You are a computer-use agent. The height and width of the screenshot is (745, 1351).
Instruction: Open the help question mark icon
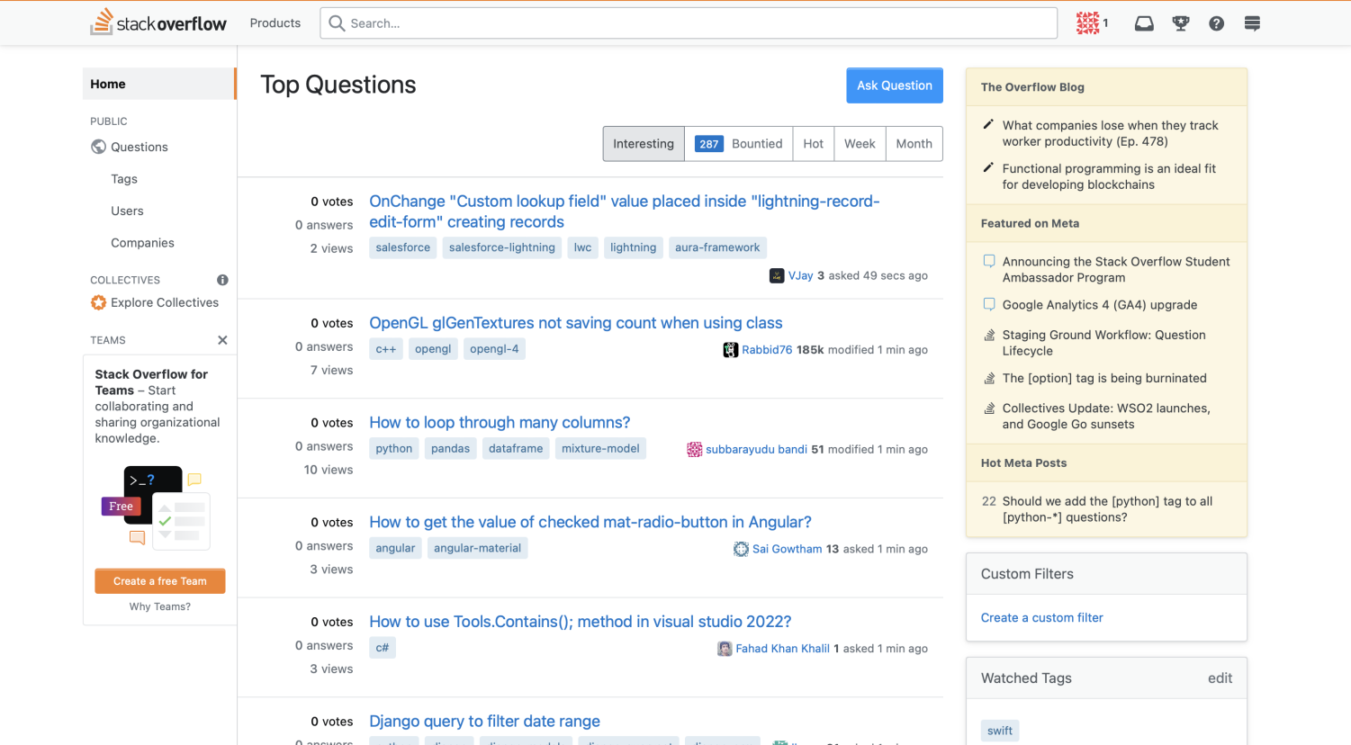point(1216,23)
